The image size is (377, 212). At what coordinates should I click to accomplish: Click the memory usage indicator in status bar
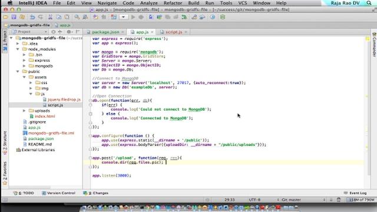[361, 200]
